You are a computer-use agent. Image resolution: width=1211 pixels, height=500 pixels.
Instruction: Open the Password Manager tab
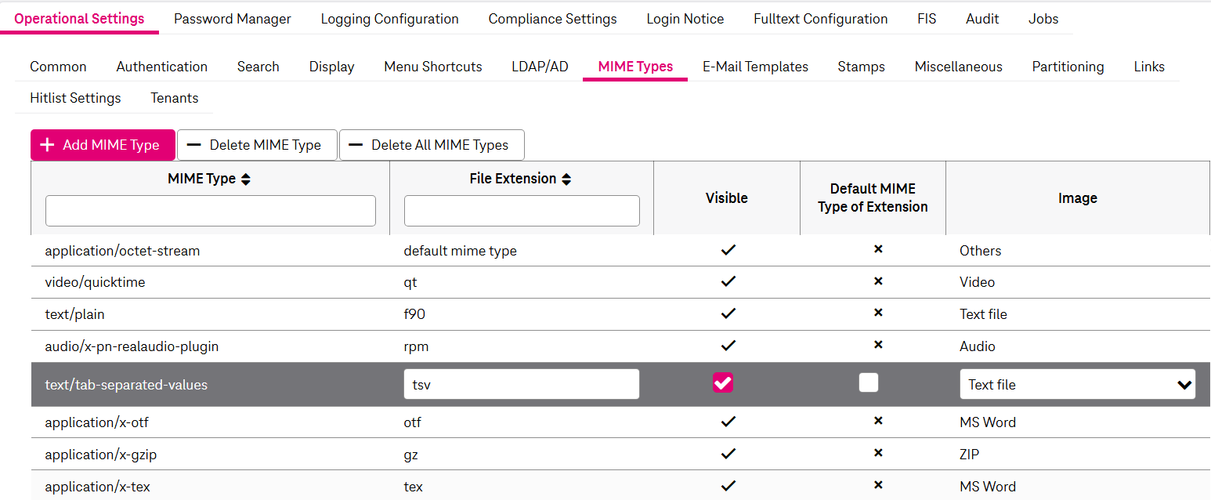tap(232, 19)
